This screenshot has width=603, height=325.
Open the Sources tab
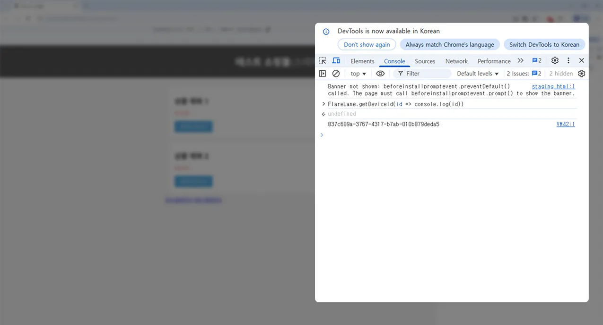(425, 61)
